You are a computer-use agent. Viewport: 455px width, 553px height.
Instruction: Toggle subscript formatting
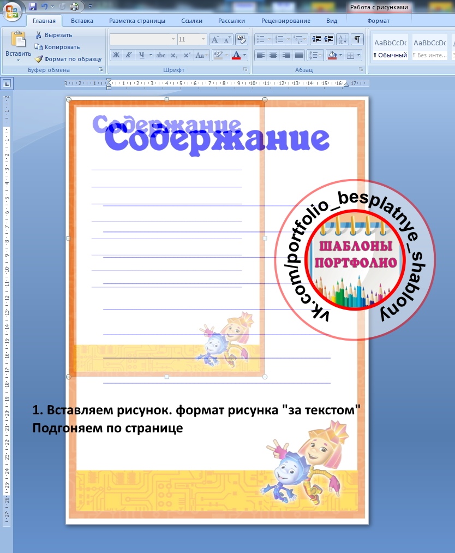coord(173,55)
